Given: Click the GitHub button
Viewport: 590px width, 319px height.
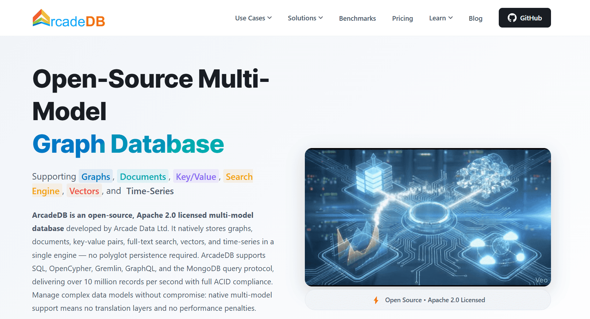Looking at the screenshot, I should point(525,18).
